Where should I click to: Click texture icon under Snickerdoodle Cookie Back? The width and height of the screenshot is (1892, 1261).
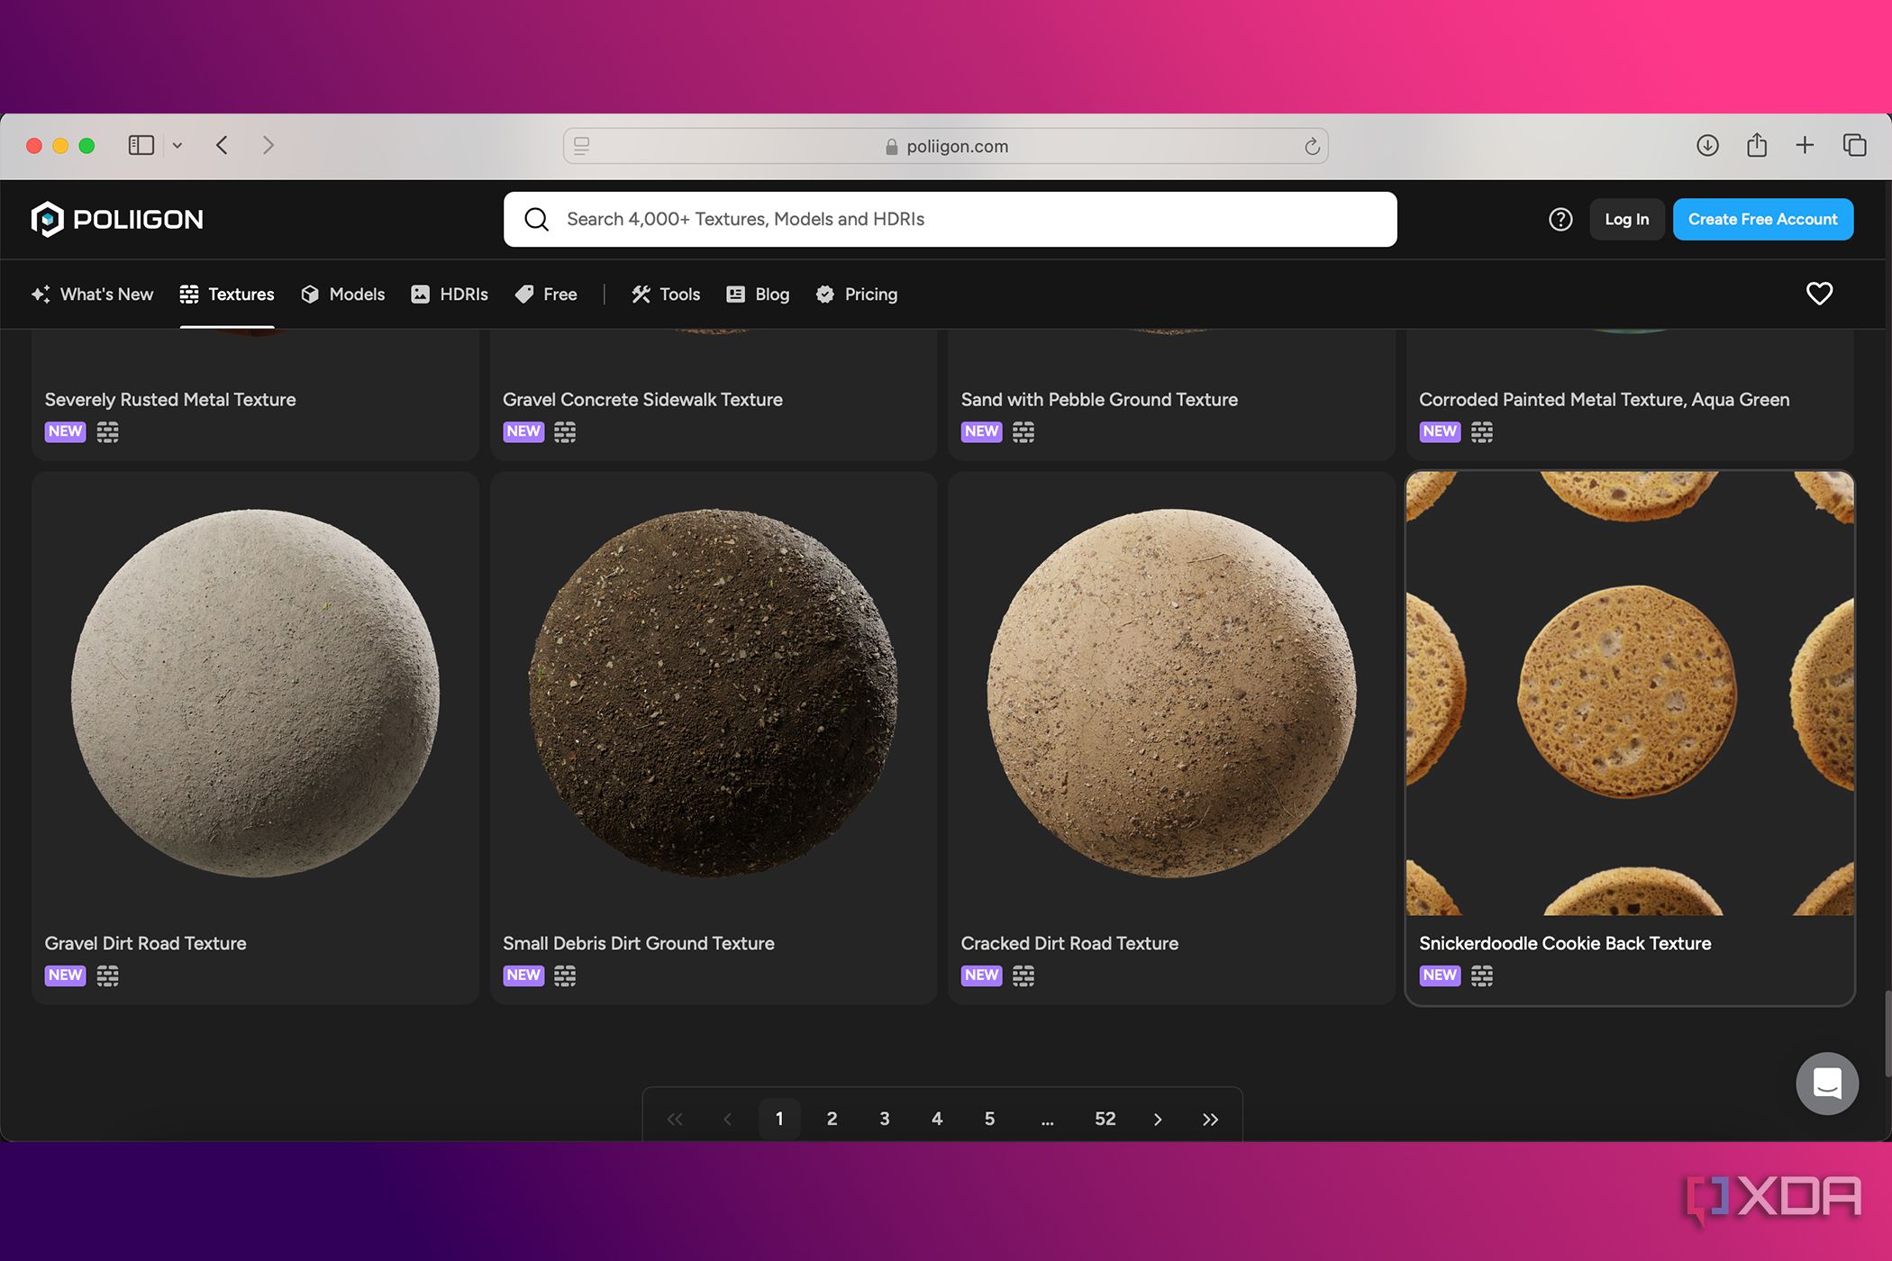1482,975
